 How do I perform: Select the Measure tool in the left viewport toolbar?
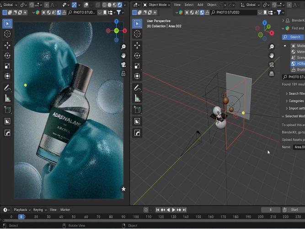pyautogui.click(x=7, y=98)
